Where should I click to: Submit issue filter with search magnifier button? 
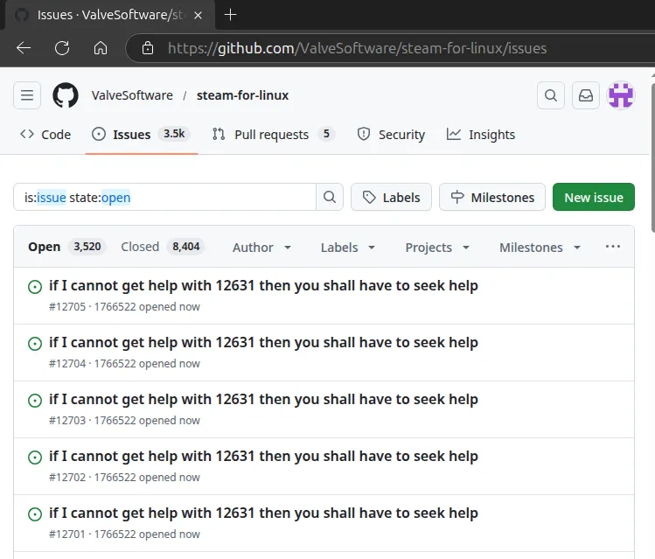(x=330, y=197)
